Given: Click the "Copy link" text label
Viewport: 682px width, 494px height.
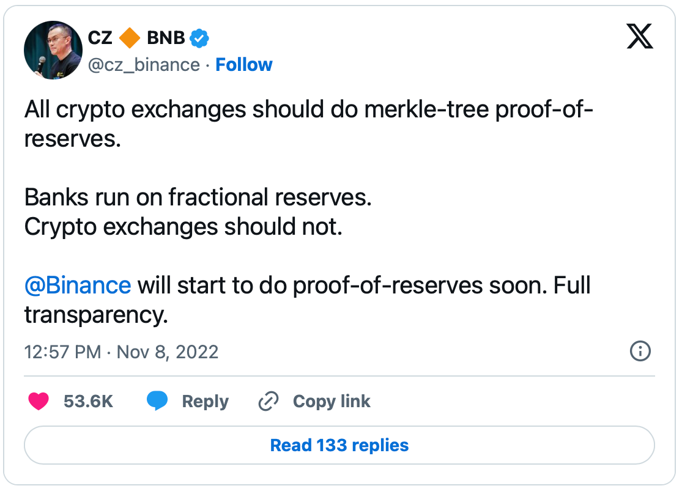Looking at the screenshot, I should point(332,401).
